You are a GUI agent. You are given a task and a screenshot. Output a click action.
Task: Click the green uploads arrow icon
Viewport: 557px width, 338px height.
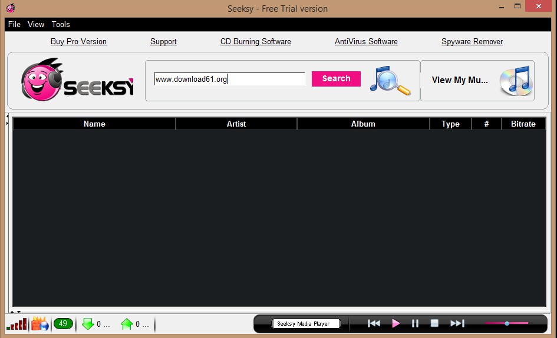[x=127, y=324]
